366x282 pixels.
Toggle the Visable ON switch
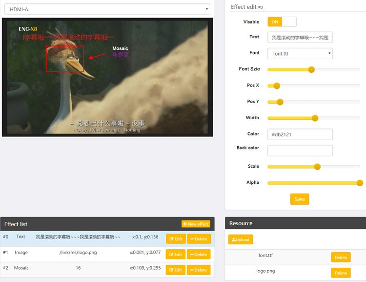(282, 22)
